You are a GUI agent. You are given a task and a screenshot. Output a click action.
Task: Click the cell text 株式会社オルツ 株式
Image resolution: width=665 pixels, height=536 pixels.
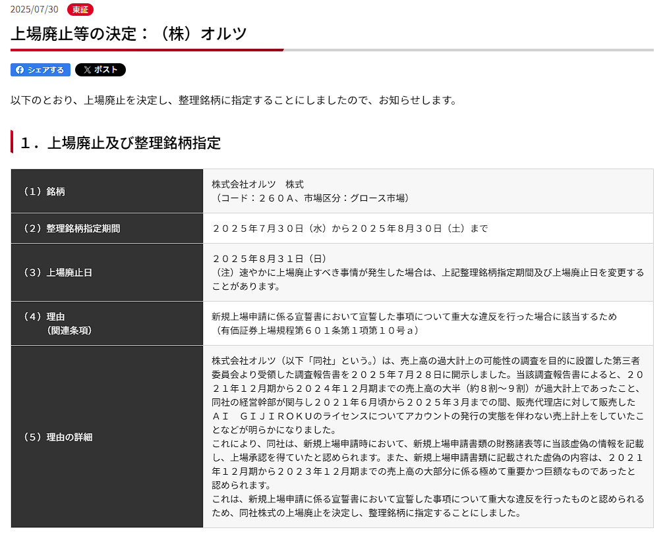click(258, 184)
